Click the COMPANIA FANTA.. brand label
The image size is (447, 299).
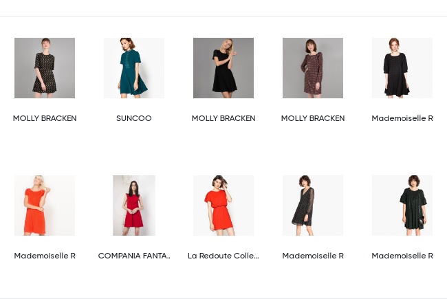pos(134,256)
